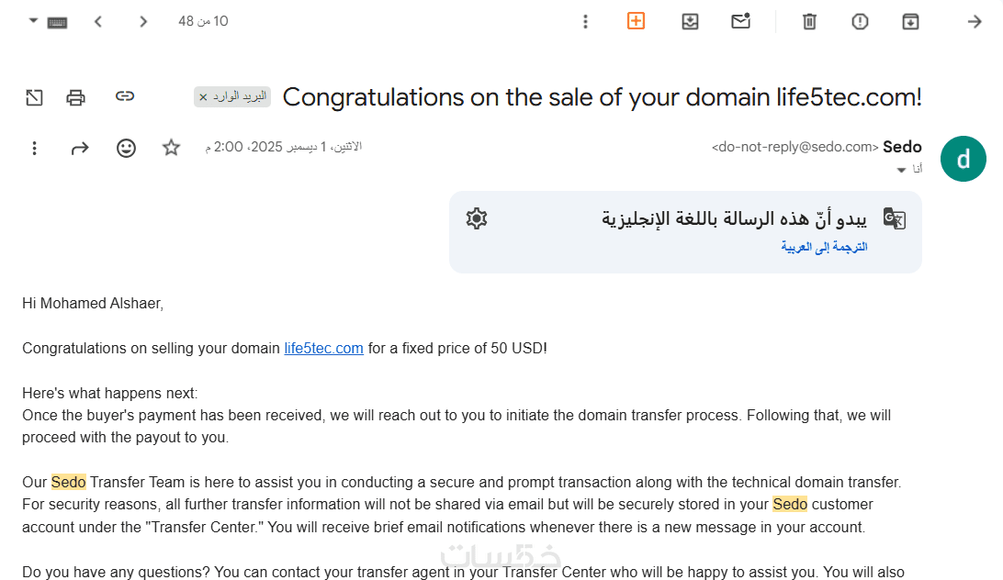Open the top toolbar's more options menu
Viewport: 1003px width, 580px height.
[586, 21]
